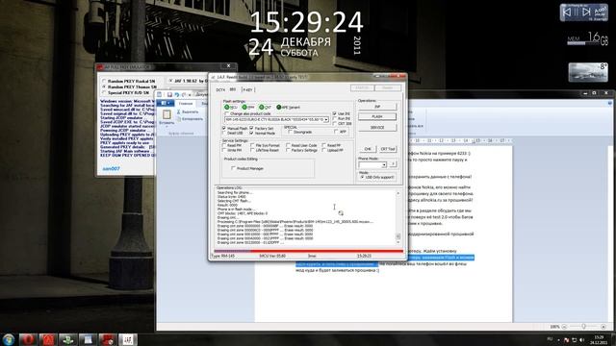Screen dimensions: 616x346
Task: Expand the Phone Mode dropdown
Action: (384, 164)
